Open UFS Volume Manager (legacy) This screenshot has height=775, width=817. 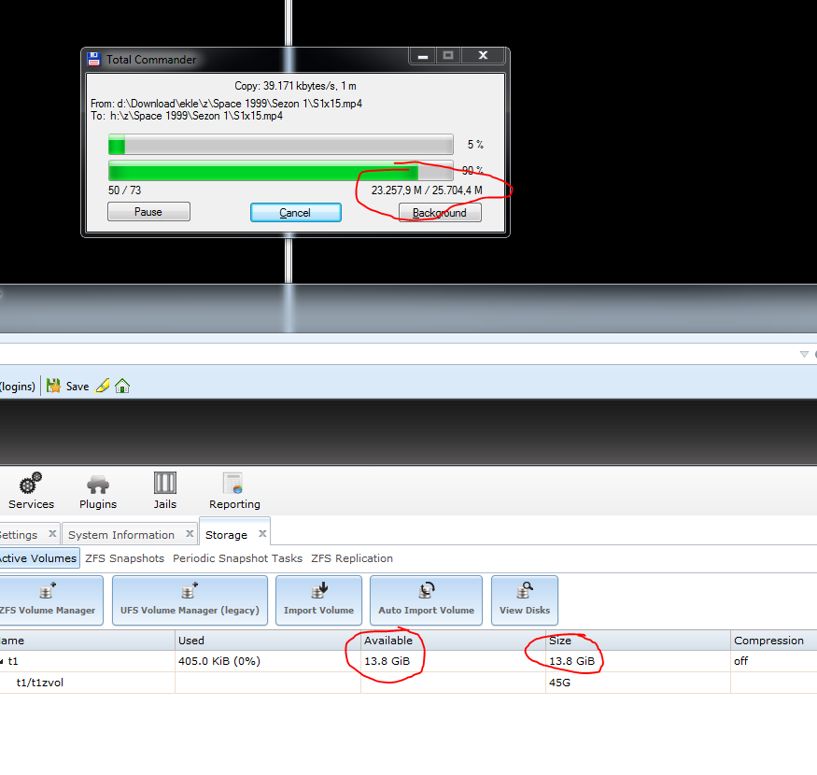pos(190,599)
